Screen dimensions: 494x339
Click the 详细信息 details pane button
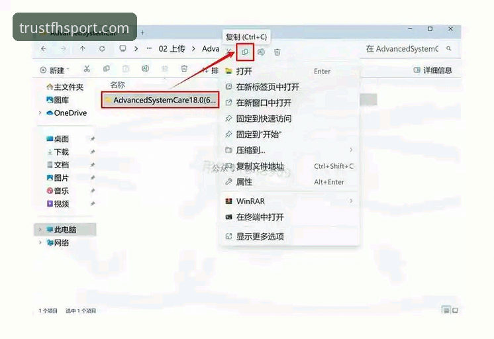click(x=432, y=70)
